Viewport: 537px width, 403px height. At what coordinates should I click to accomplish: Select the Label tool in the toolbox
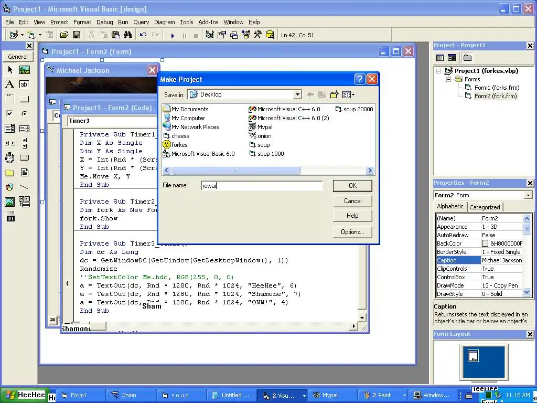(x=10, y=84)
